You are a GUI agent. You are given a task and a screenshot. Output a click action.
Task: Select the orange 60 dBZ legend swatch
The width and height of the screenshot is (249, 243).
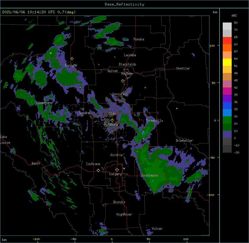(x=227, y=48)
